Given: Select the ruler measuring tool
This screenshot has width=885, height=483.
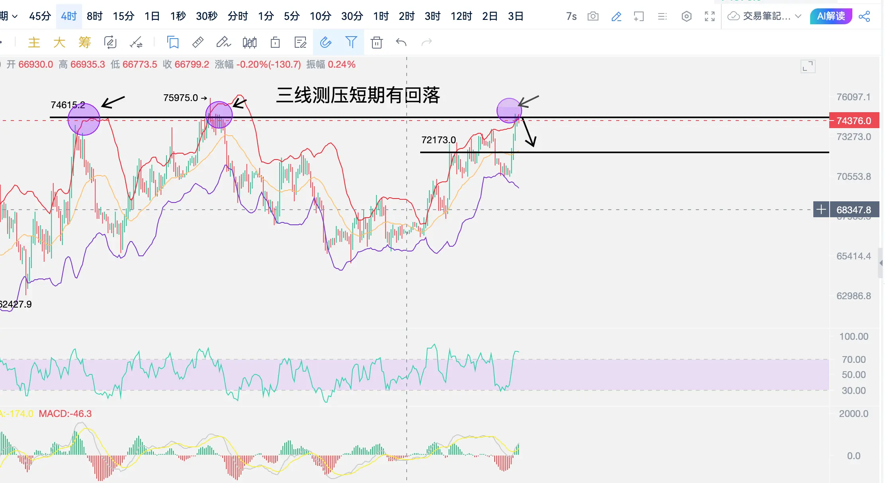Looking at the screenshot, I should click(x=198, y=42).
